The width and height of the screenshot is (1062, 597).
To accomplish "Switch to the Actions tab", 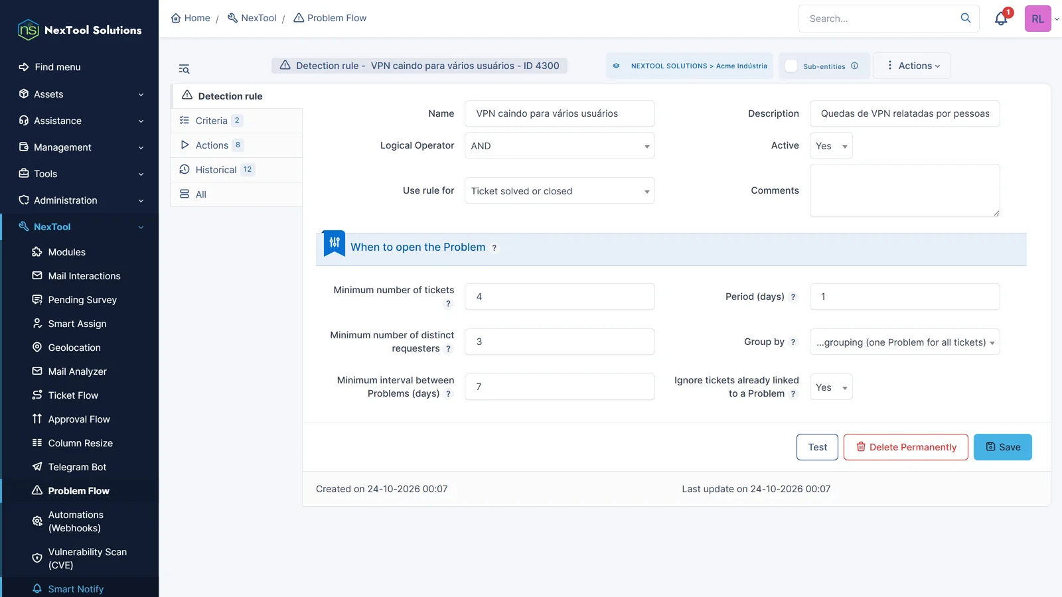I will click(236, 145).
